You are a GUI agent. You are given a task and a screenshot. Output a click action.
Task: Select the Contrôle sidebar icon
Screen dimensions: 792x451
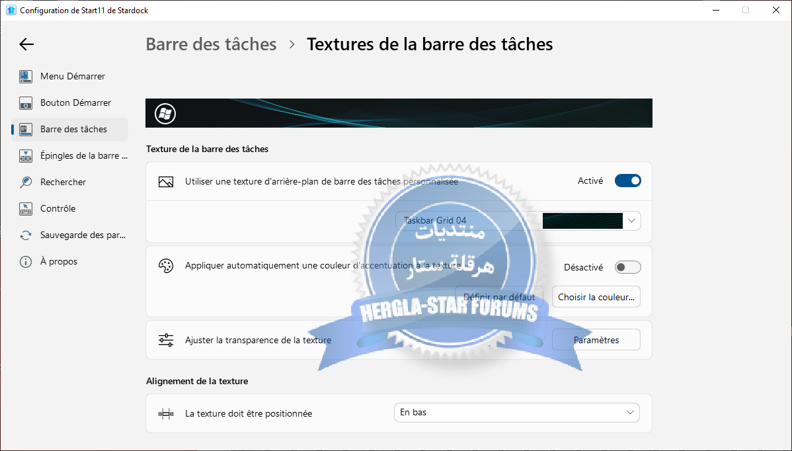point(26,208)
